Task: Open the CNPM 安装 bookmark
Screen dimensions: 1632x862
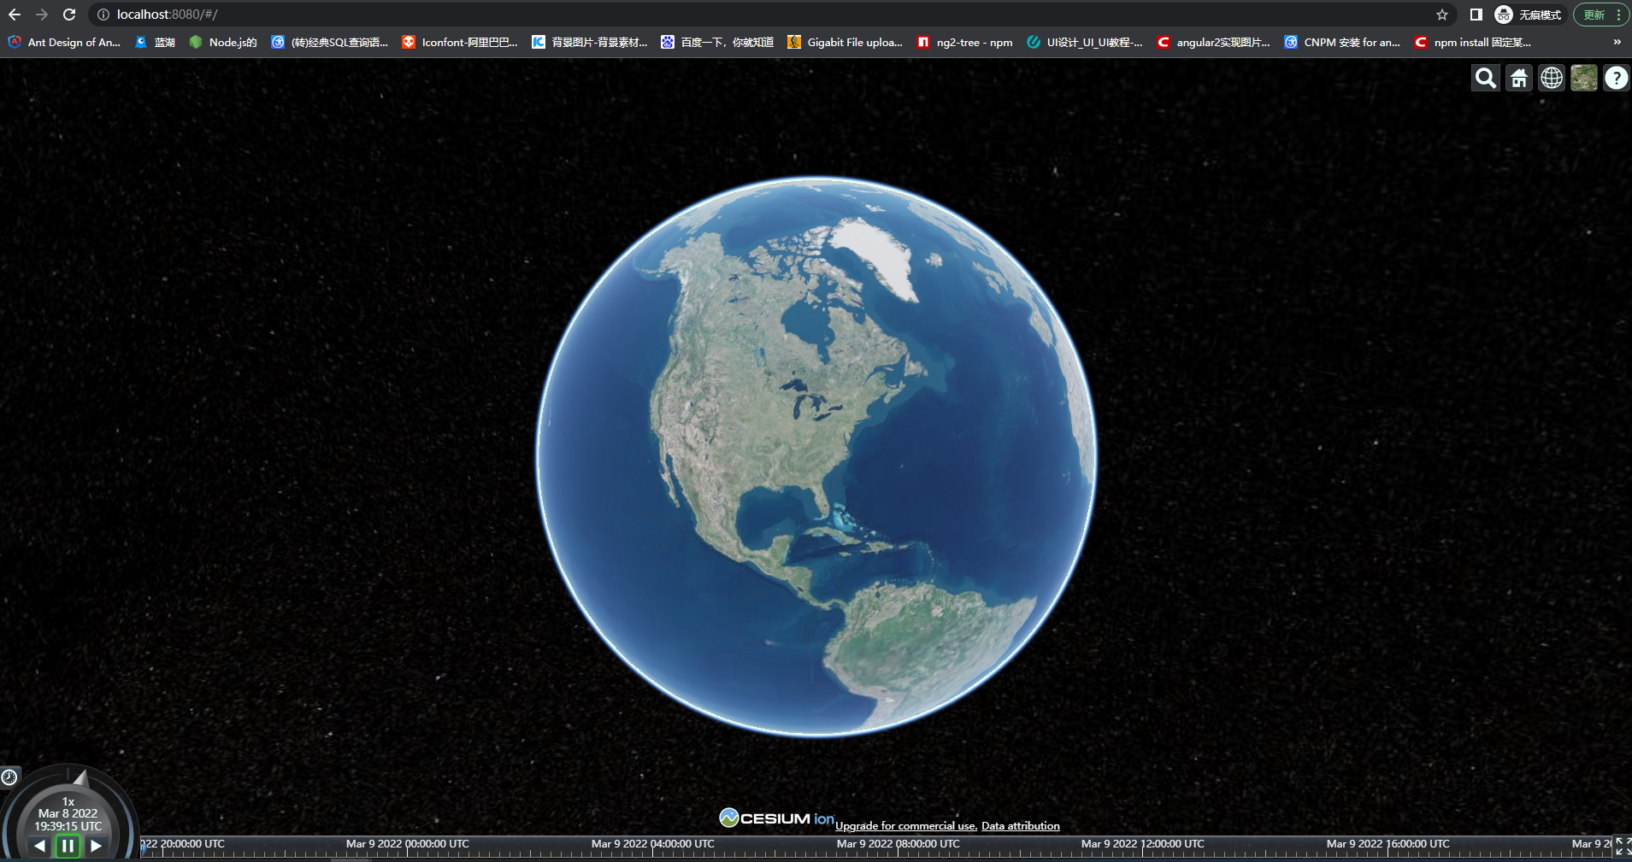Action: (x=1342, y=42)
